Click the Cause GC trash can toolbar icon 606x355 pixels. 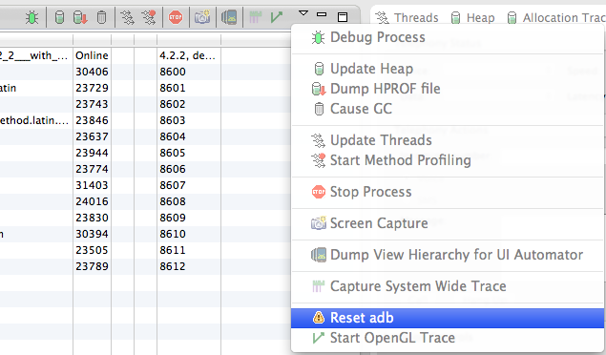[101, 17]
